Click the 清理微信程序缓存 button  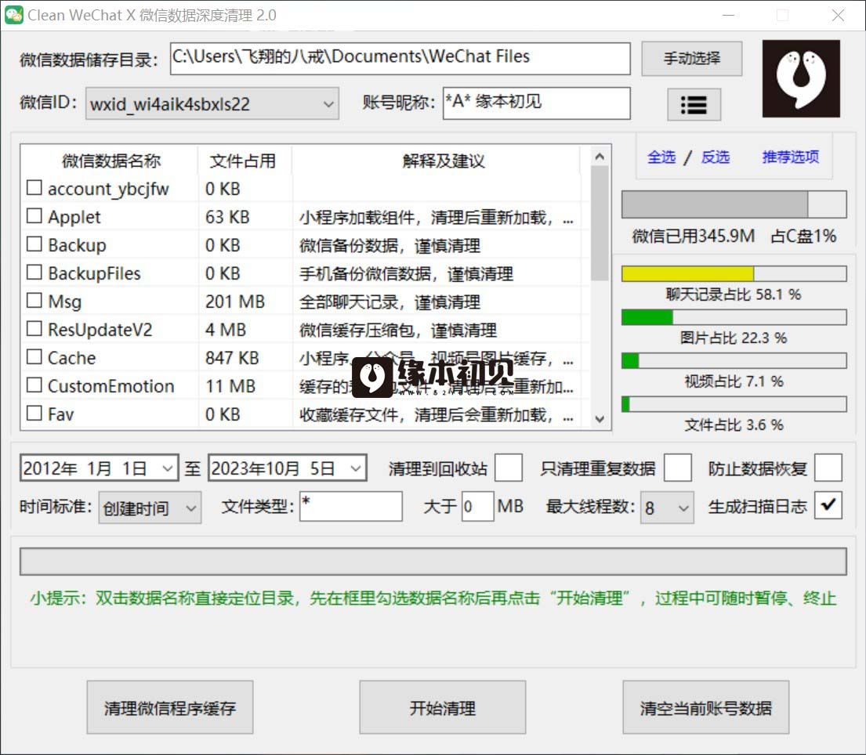(x=170, y=707)
